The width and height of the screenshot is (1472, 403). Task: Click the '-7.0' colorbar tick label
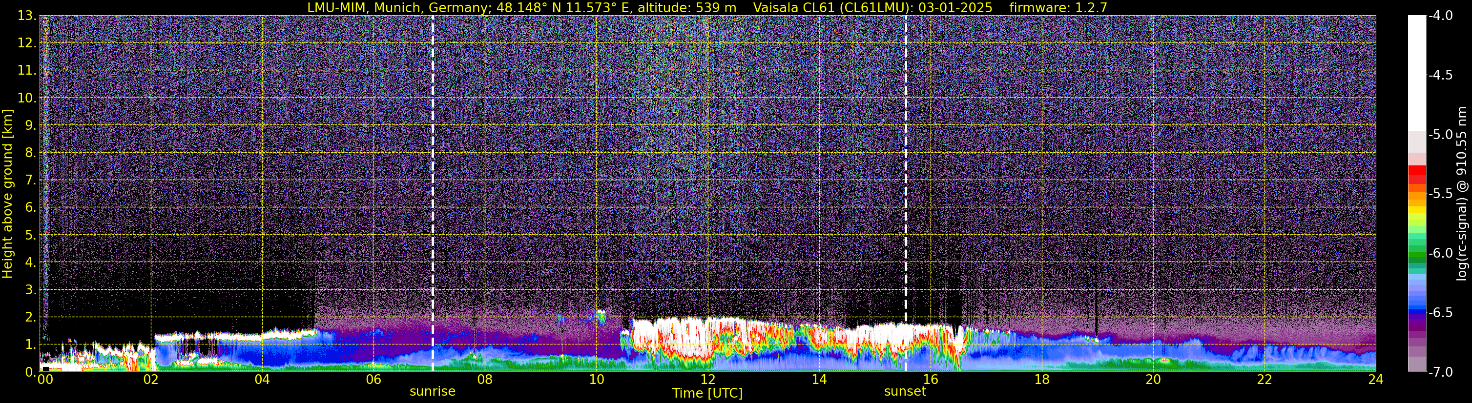click(x=1440, y=372)
